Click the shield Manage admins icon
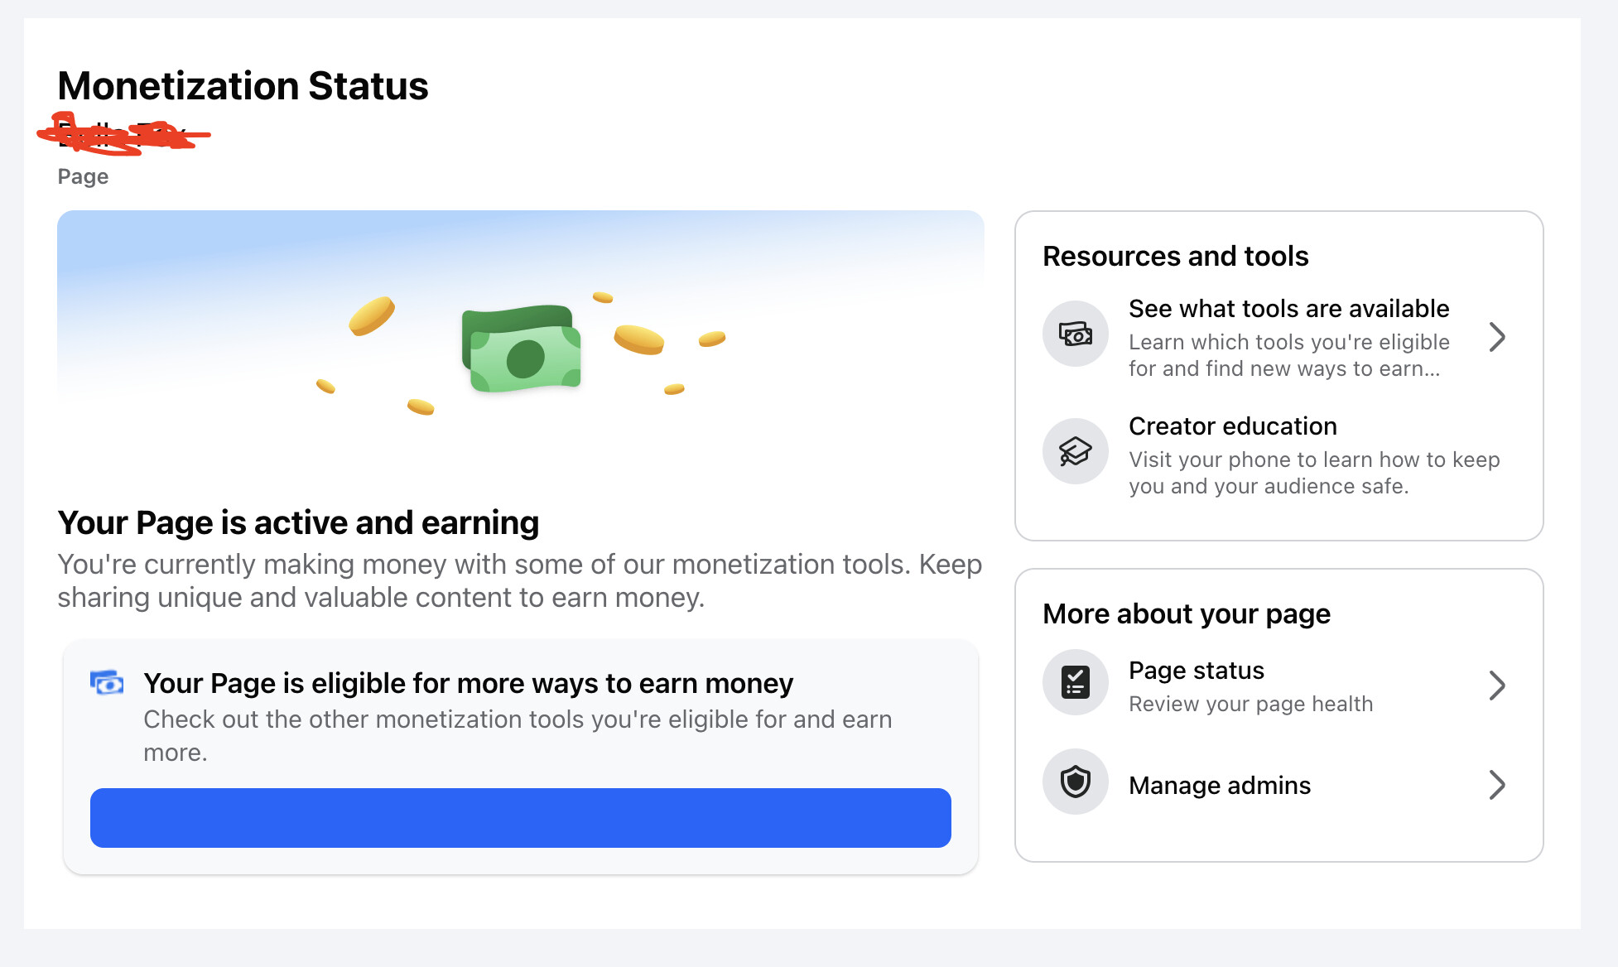 1075,782
